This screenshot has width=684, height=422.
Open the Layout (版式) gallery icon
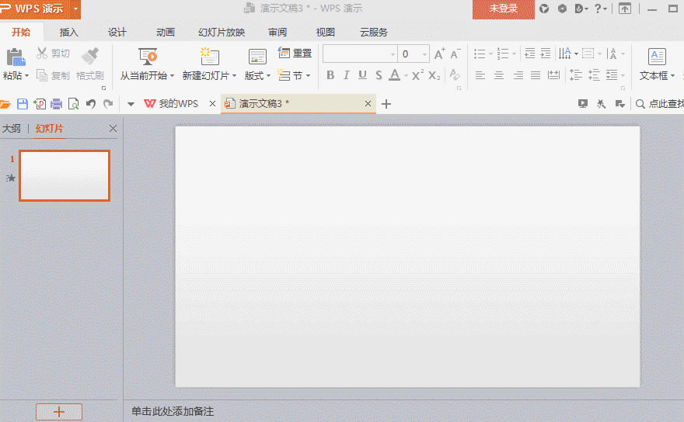click(x=257, y=57)
